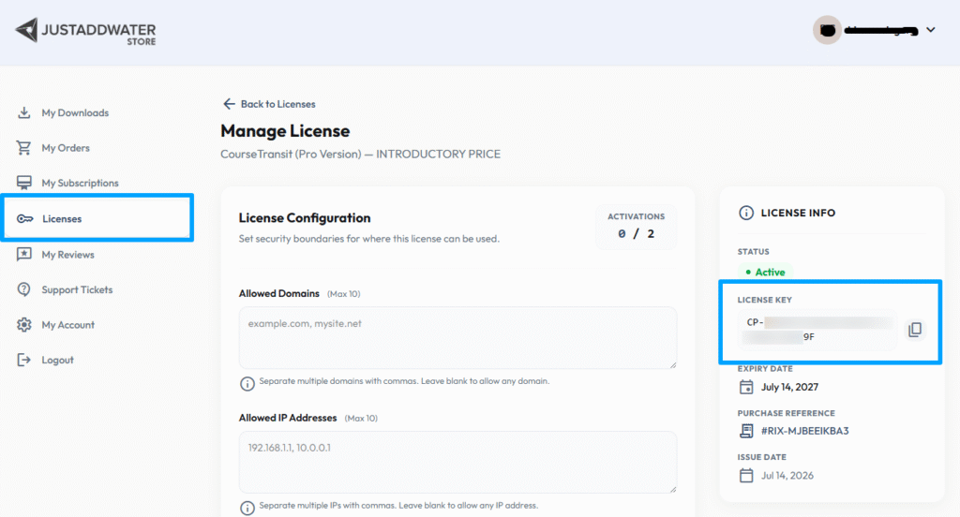
Task: Expand the user account dropdown chevron
Action: [931, 29]
